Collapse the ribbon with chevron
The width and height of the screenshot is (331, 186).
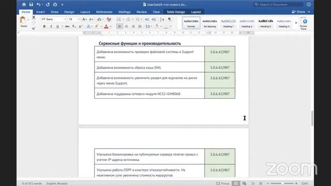[309, 12]
